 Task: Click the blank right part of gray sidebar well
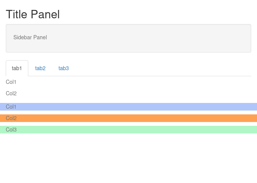coord(164,39)
